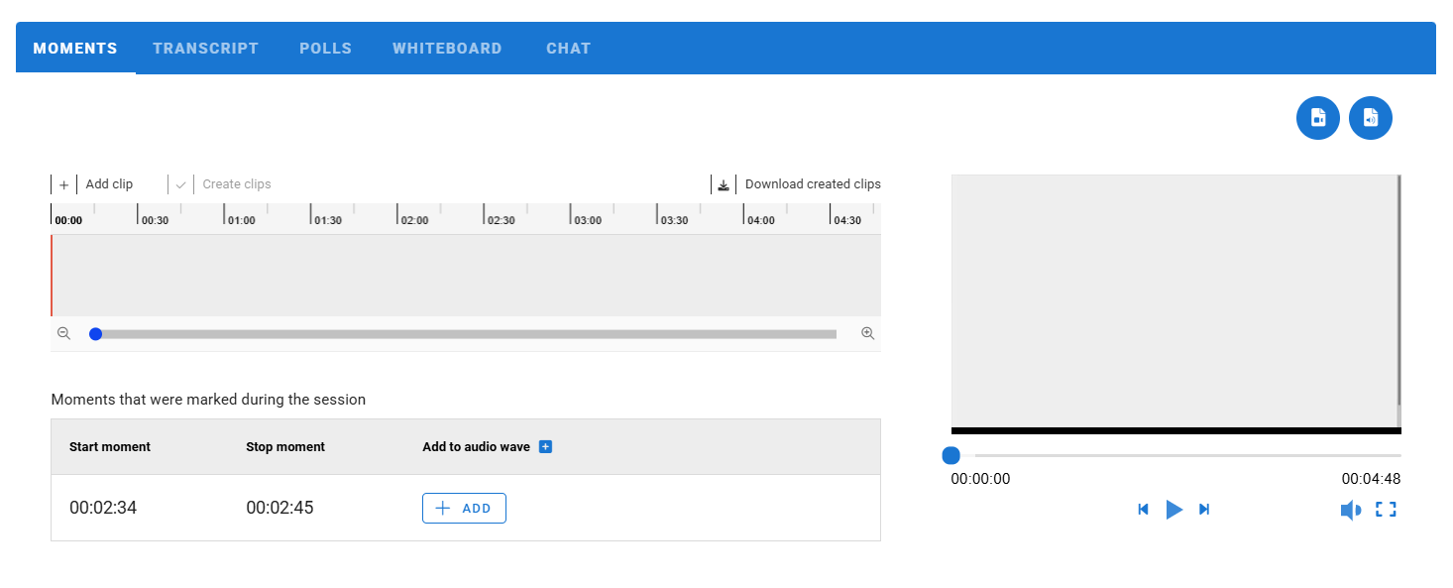Play the recording
Image resolution: width=1453 pixels, height=588 pixels.
(x=1174, y=510)
